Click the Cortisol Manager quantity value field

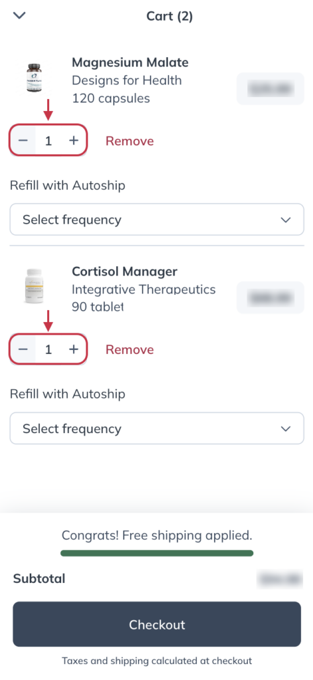[48, 349]
